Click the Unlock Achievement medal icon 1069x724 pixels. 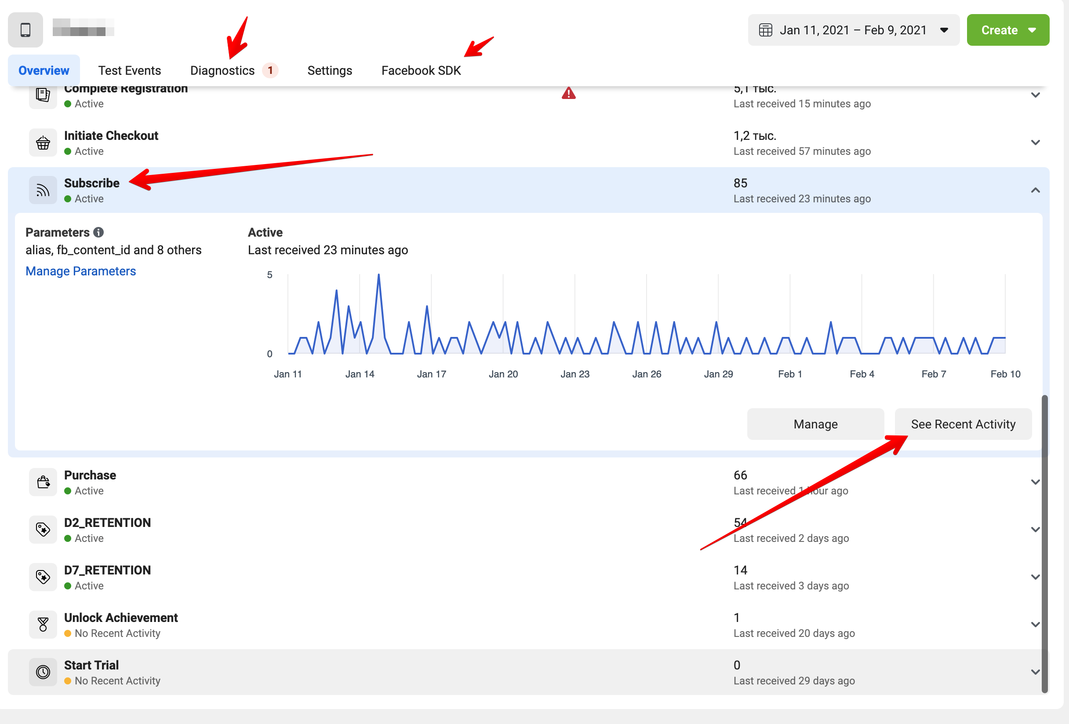coord(43,624)
